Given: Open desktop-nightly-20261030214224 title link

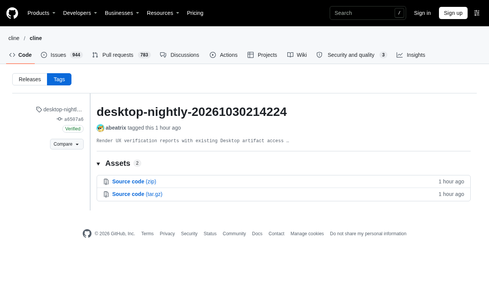Looking at the screenshot, I should coord(192,112).
